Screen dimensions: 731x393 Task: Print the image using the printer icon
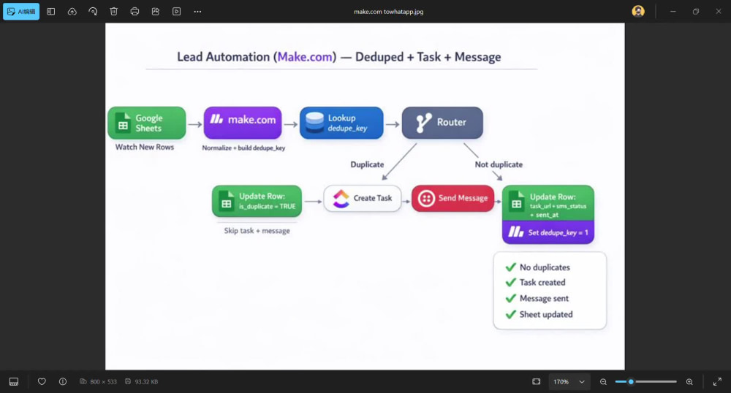click(135, 12)
